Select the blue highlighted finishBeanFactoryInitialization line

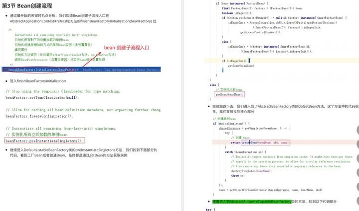click(81, 70)
